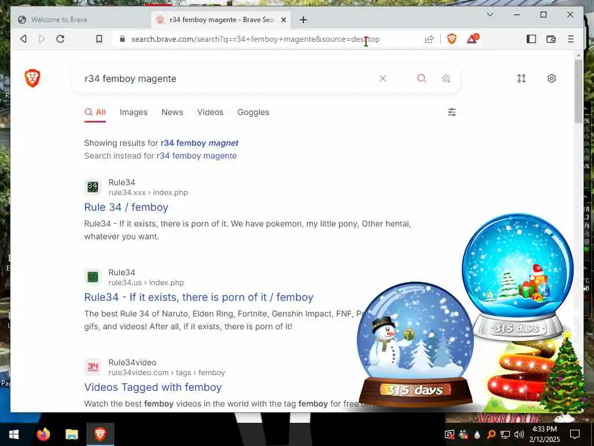Click the rule34.xxx › index.php breadcrumb
The image size is (594, 446).
point(148,193)
